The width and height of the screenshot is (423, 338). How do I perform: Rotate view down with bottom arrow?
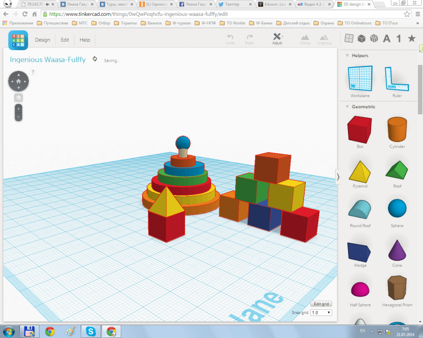point(19,88)
